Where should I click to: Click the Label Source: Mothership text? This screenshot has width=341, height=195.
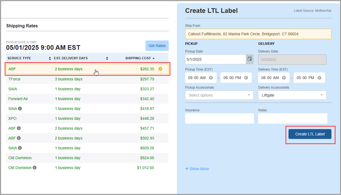tap(313, 11)
